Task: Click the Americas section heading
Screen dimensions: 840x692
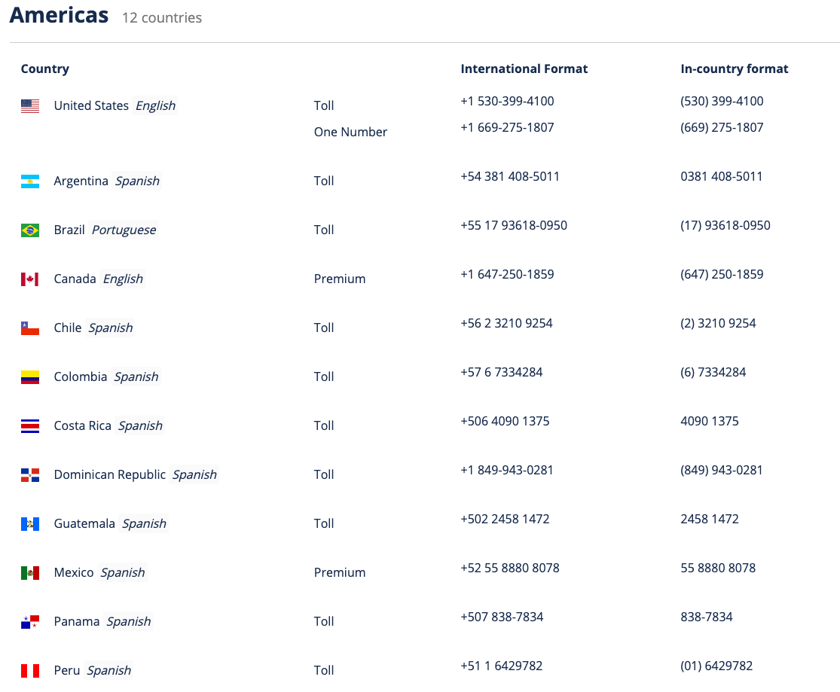Action: (59, 16)
